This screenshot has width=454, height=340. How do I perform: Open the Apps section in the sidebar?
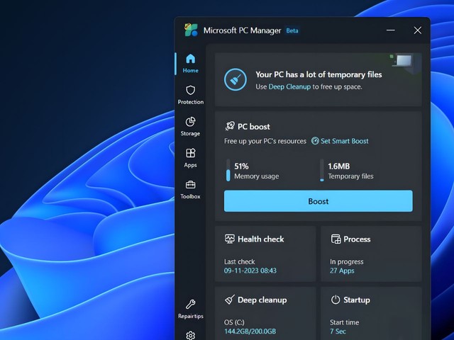coord(190,158)
